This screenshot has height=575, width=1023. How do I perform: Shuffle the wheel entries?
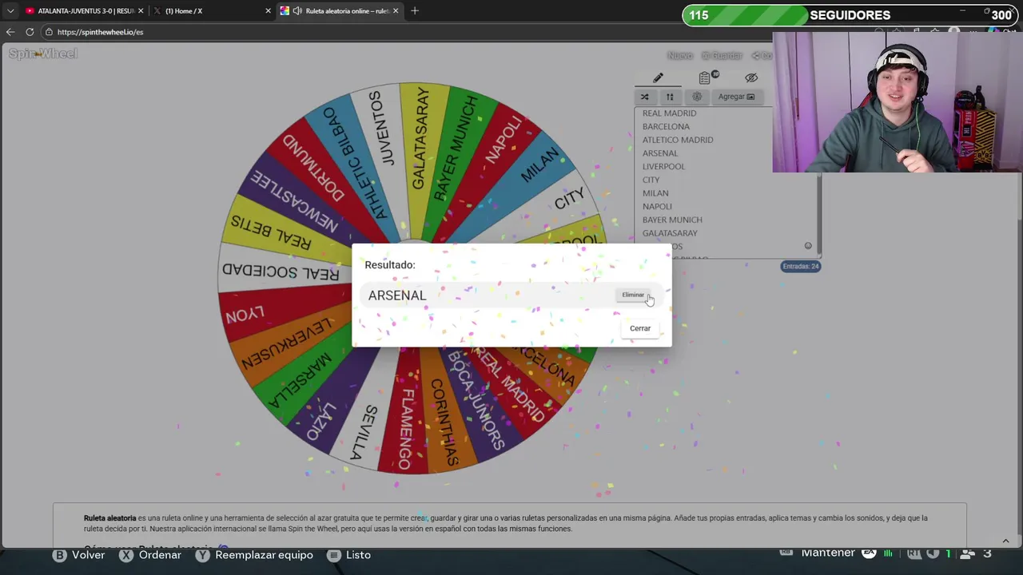[644, 97]
